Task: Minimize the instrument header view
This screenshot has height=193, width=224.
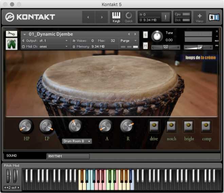Action: pyautogui.click(x=217, y=36)
